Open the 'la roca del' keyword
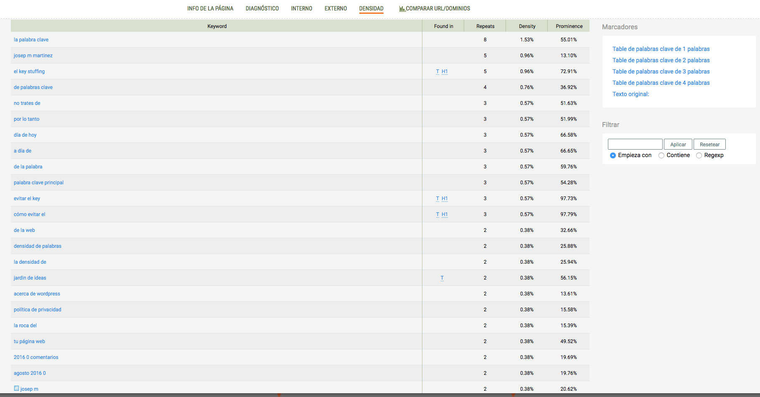The width and height of the screenshot is (760, 397). click(25, 326)
